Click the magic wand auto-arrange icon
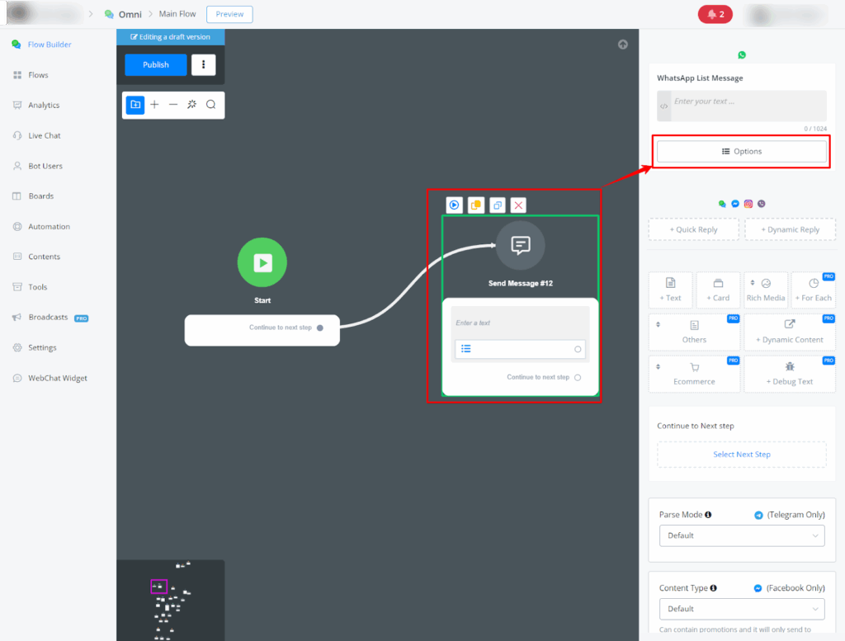Screen dimensions: 845x641 (192, 105)
